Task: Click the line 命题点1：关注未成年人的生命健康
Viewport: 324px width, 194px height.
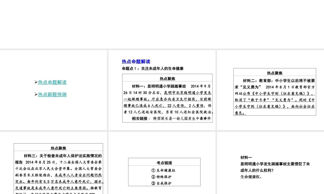Action: (x=153, y=69)
